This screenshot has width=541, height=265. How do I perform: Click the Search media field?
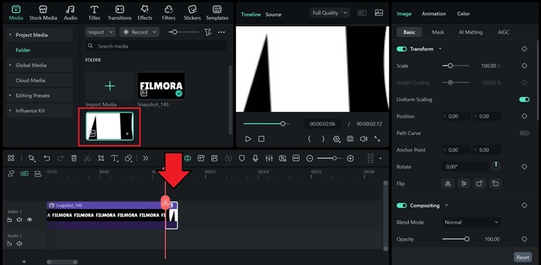tap(156, 46)
